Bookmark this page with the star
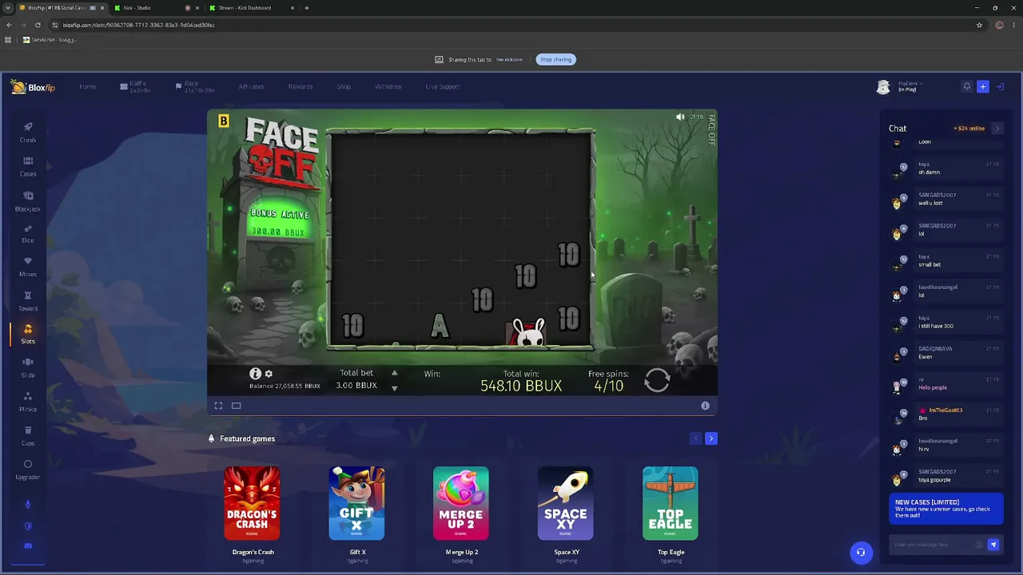The image size is (1023, 575). pos(979,25)
